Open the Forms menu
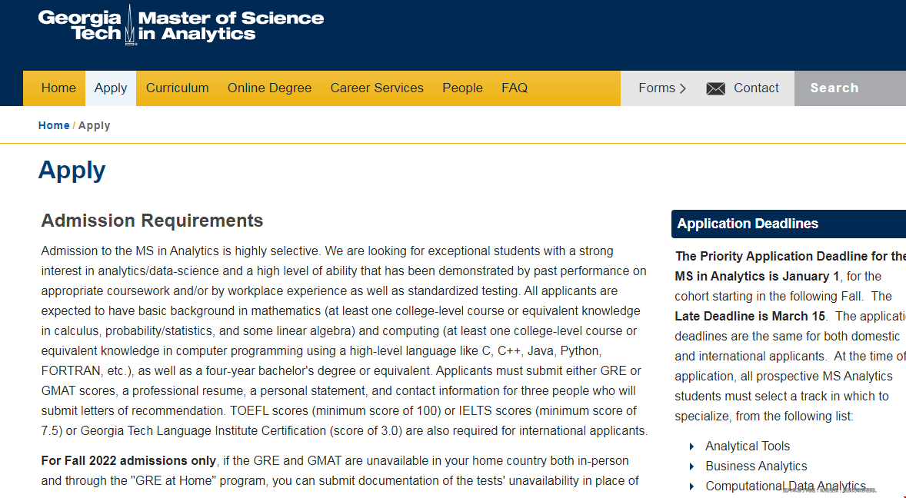This screenshot has height=498, width=906. coord(662,88)
